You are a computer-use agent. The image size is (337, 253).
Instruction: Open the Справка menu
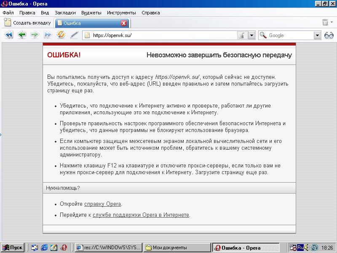pyautogui.click(x=151, y=13)
